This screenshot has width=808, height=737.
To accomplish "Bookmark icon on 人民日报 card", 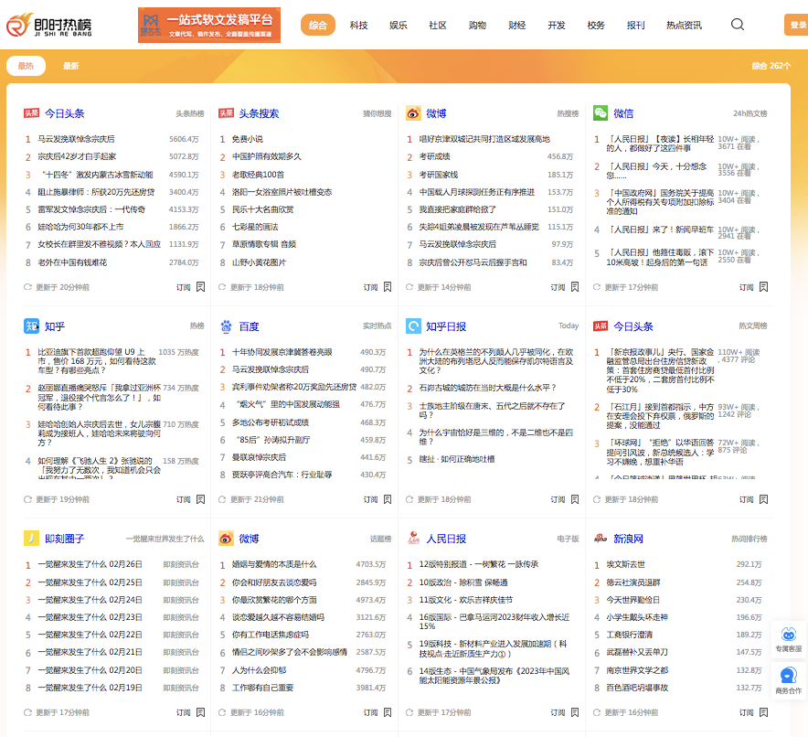I will tap(575, 712).
